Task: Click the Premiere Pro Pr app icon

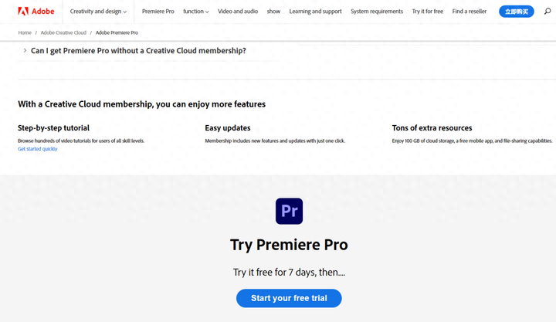Action: point(289,211)
